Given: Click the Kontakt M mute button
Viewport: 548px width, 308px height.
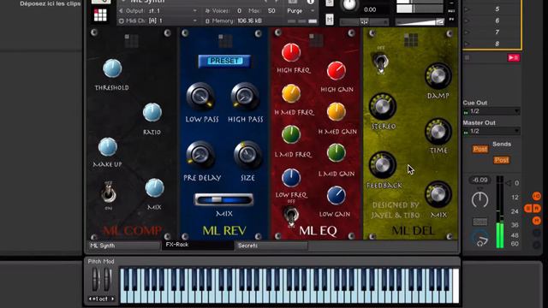Looking at the screenshot, I should pos(330,20).
